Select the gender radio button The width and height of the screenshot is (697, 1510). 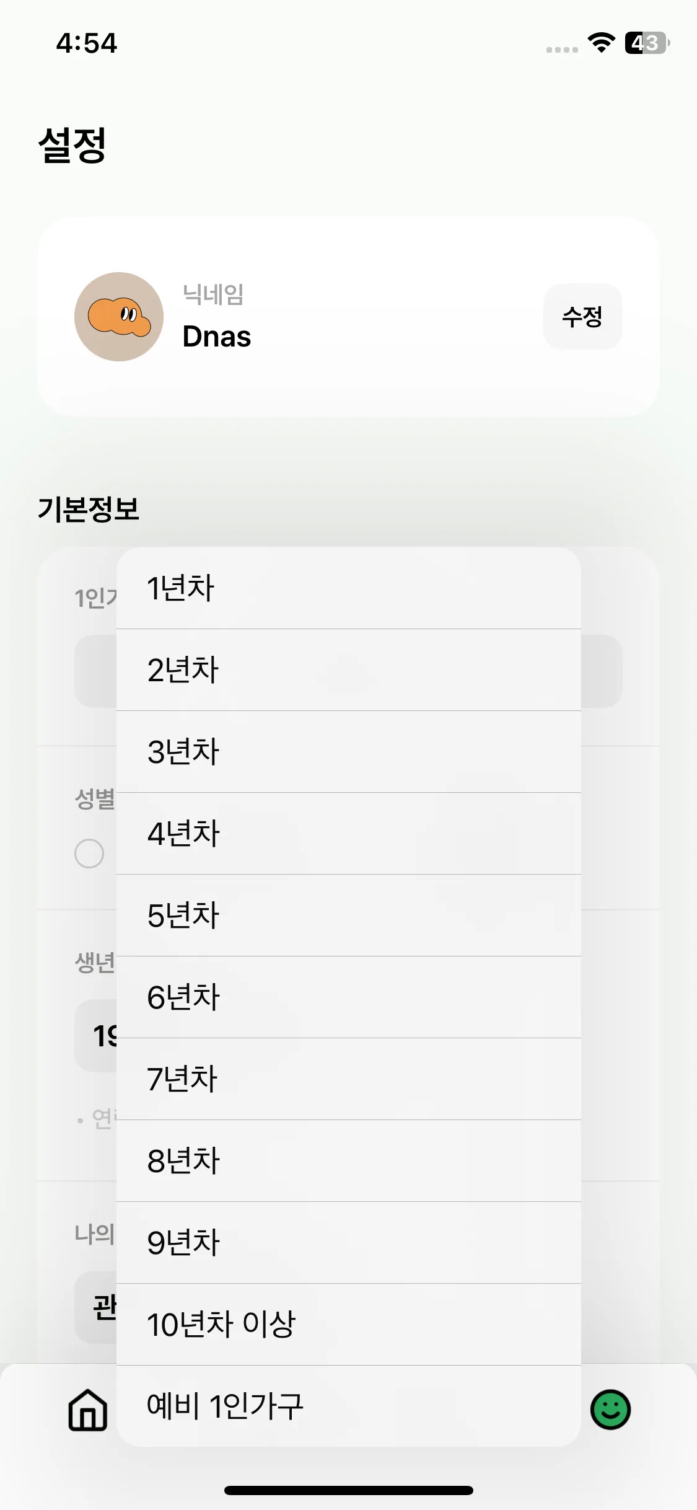pyautogui.click(x=89, y=854)
